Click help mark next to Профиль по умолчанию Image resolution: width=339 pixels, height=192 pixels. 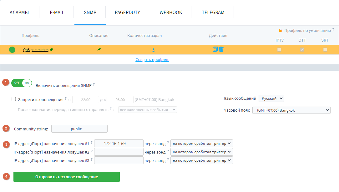[333, 30]
